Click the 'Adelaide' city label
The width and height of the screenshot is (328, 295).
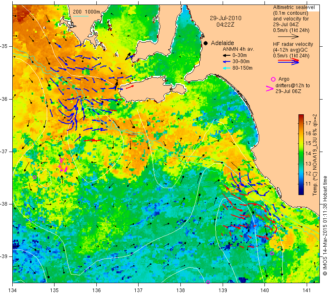pos(222,43)
